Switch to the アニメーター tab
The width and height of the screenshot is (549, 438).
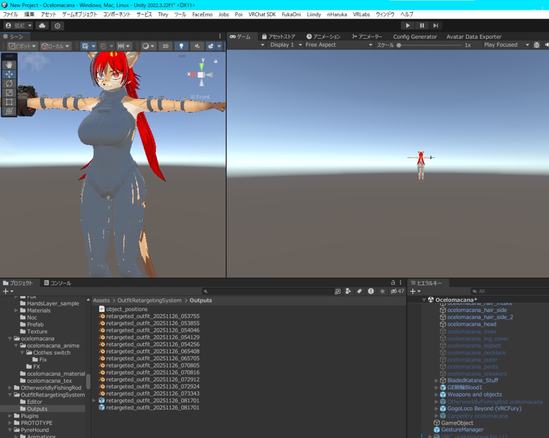tap(367, 36)
